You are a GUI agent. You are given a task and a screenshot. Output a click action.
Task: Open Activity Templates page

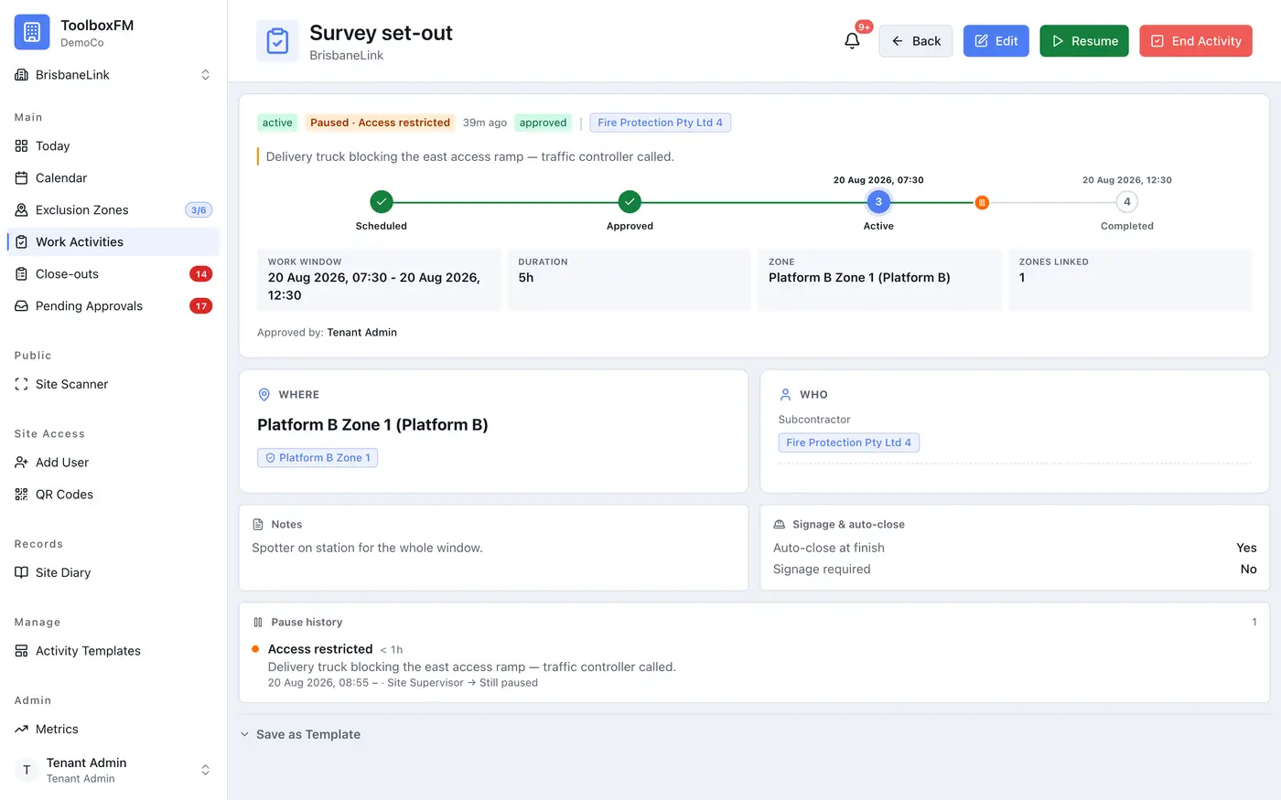click(113, 651)
